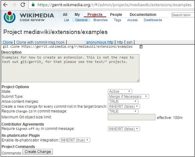Viewport: 195px width, 157px height.
Task: Click the 'effective: 100m' text
Action: [x=170, y=118]
